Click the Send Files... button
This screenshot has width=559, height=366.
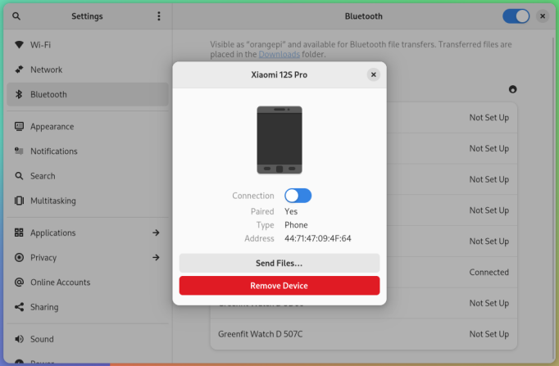point(279,263)
